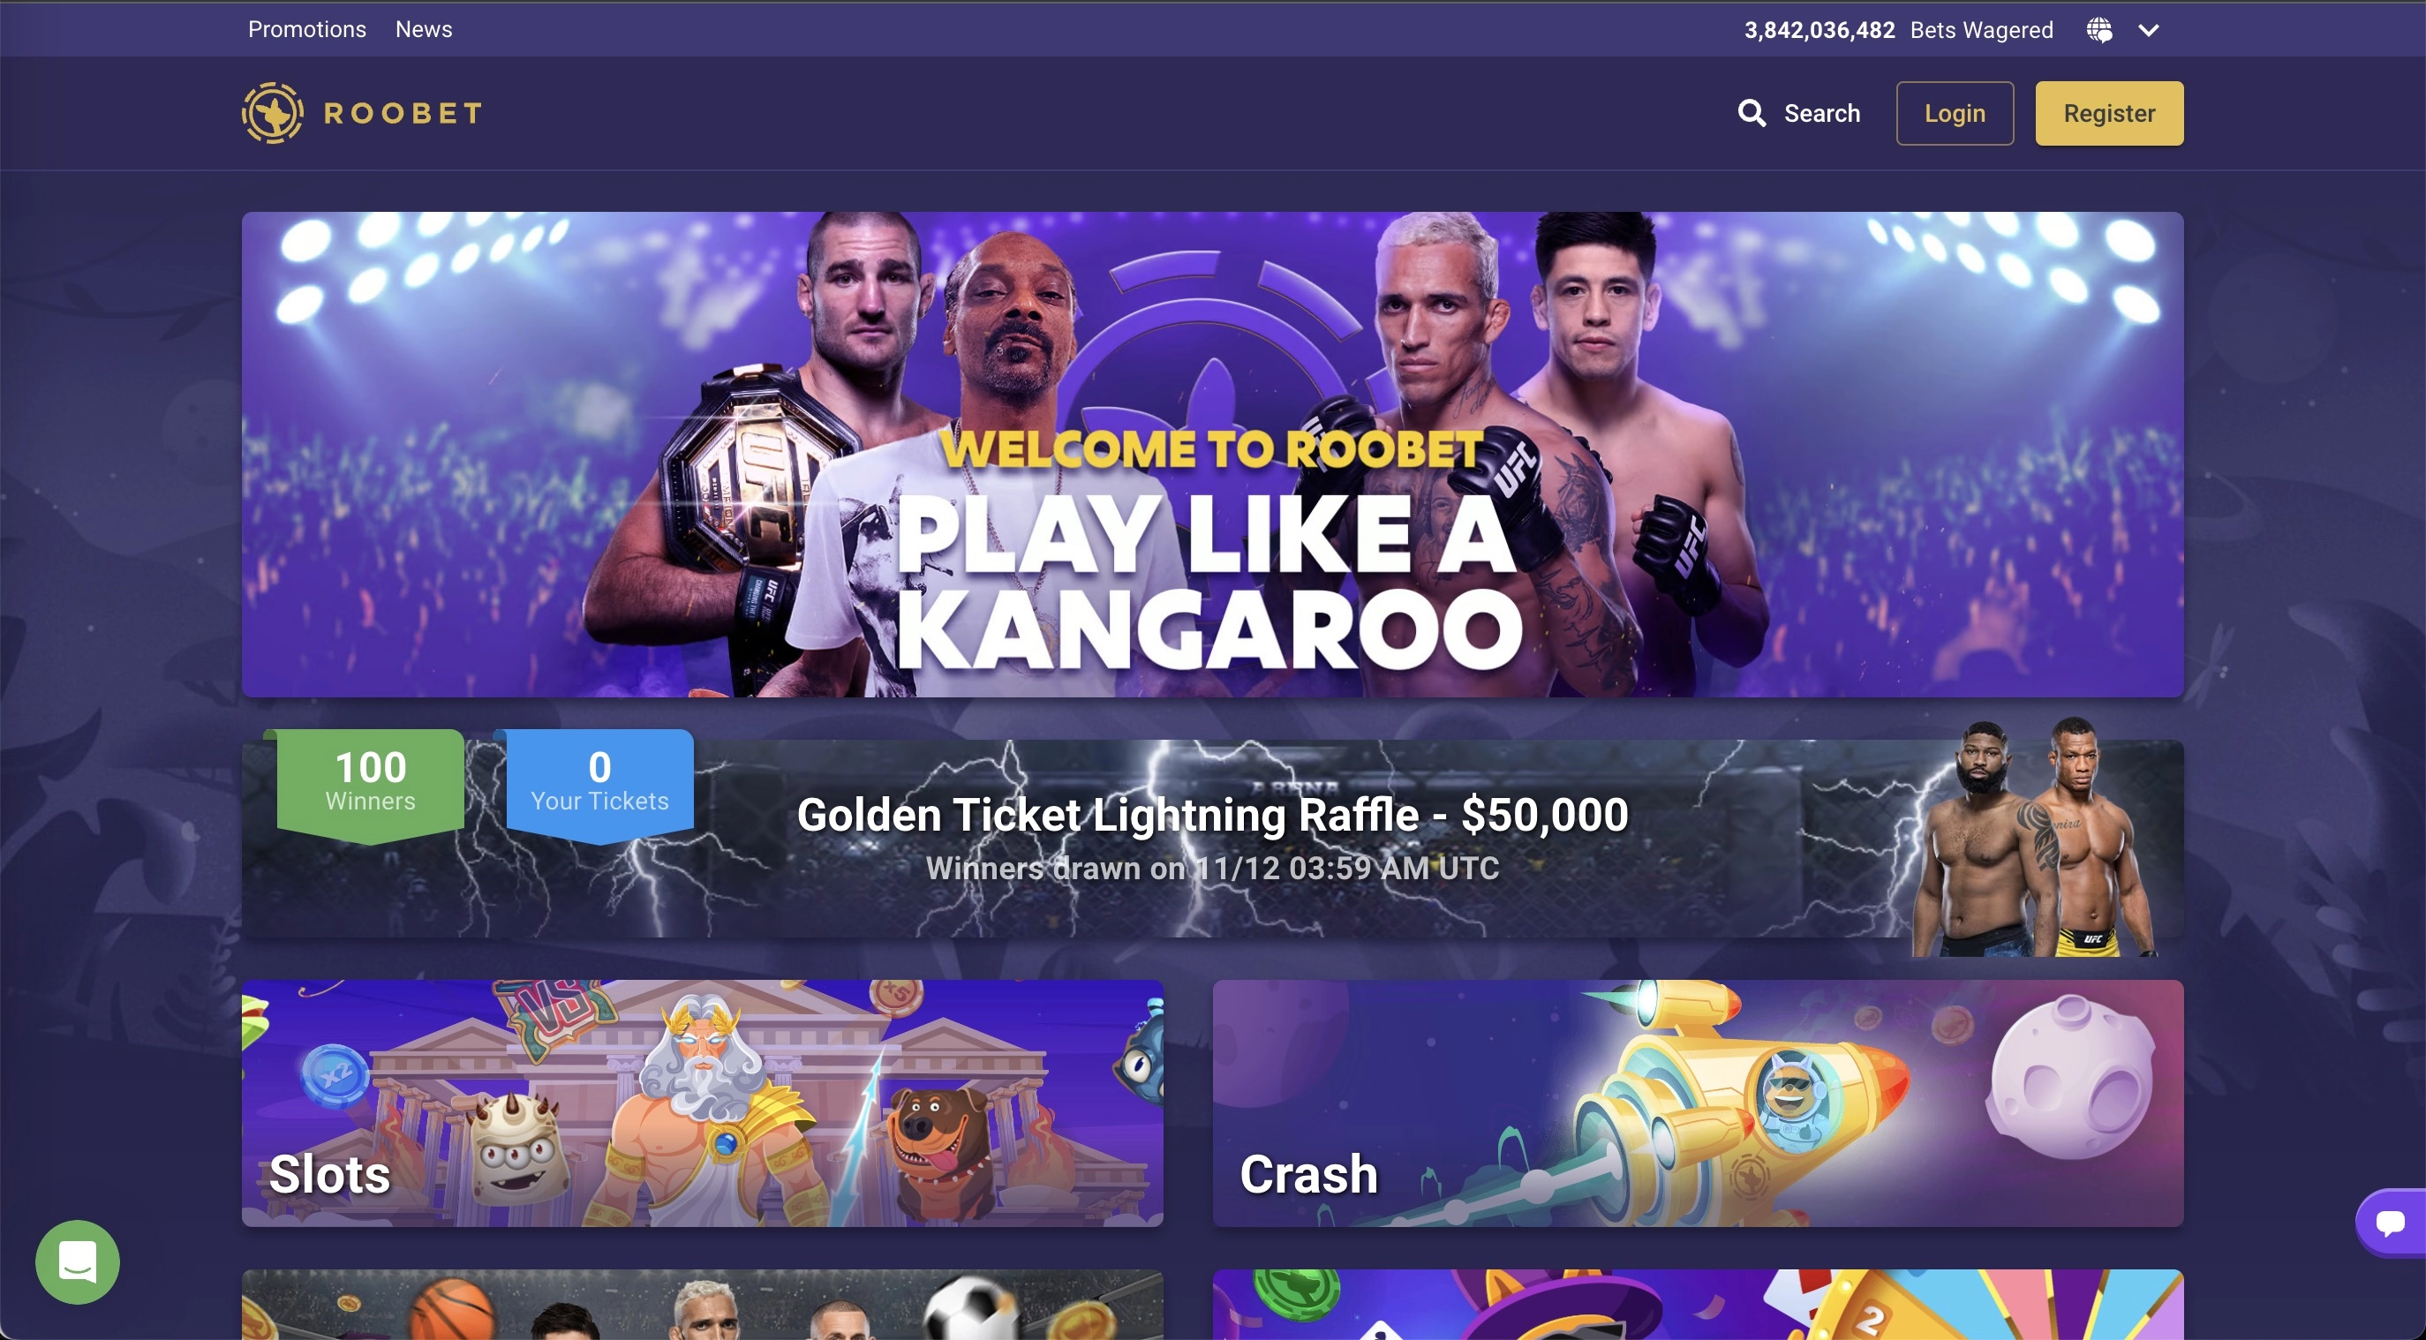Click the yellow Register button

[2110, 113]
